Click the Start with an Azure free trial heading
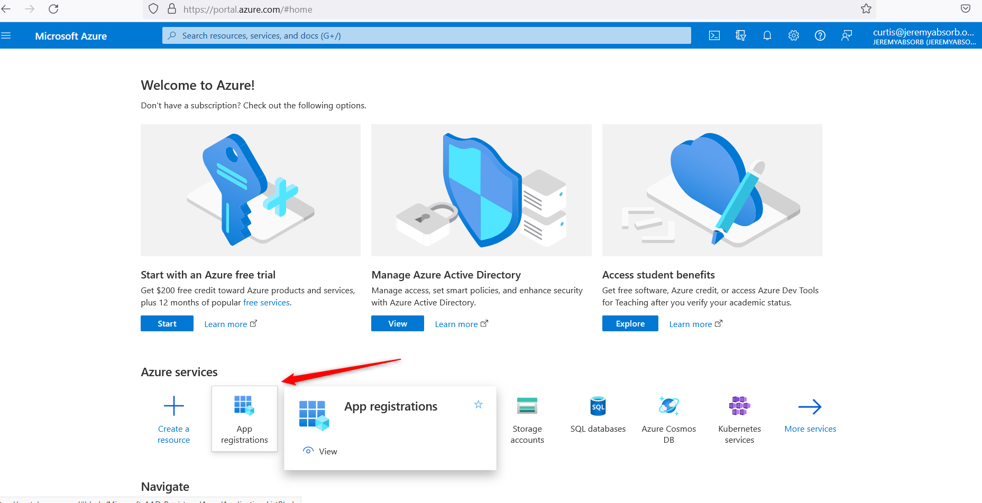This screenshot has height=503, width=982. [x=208, y=275]
